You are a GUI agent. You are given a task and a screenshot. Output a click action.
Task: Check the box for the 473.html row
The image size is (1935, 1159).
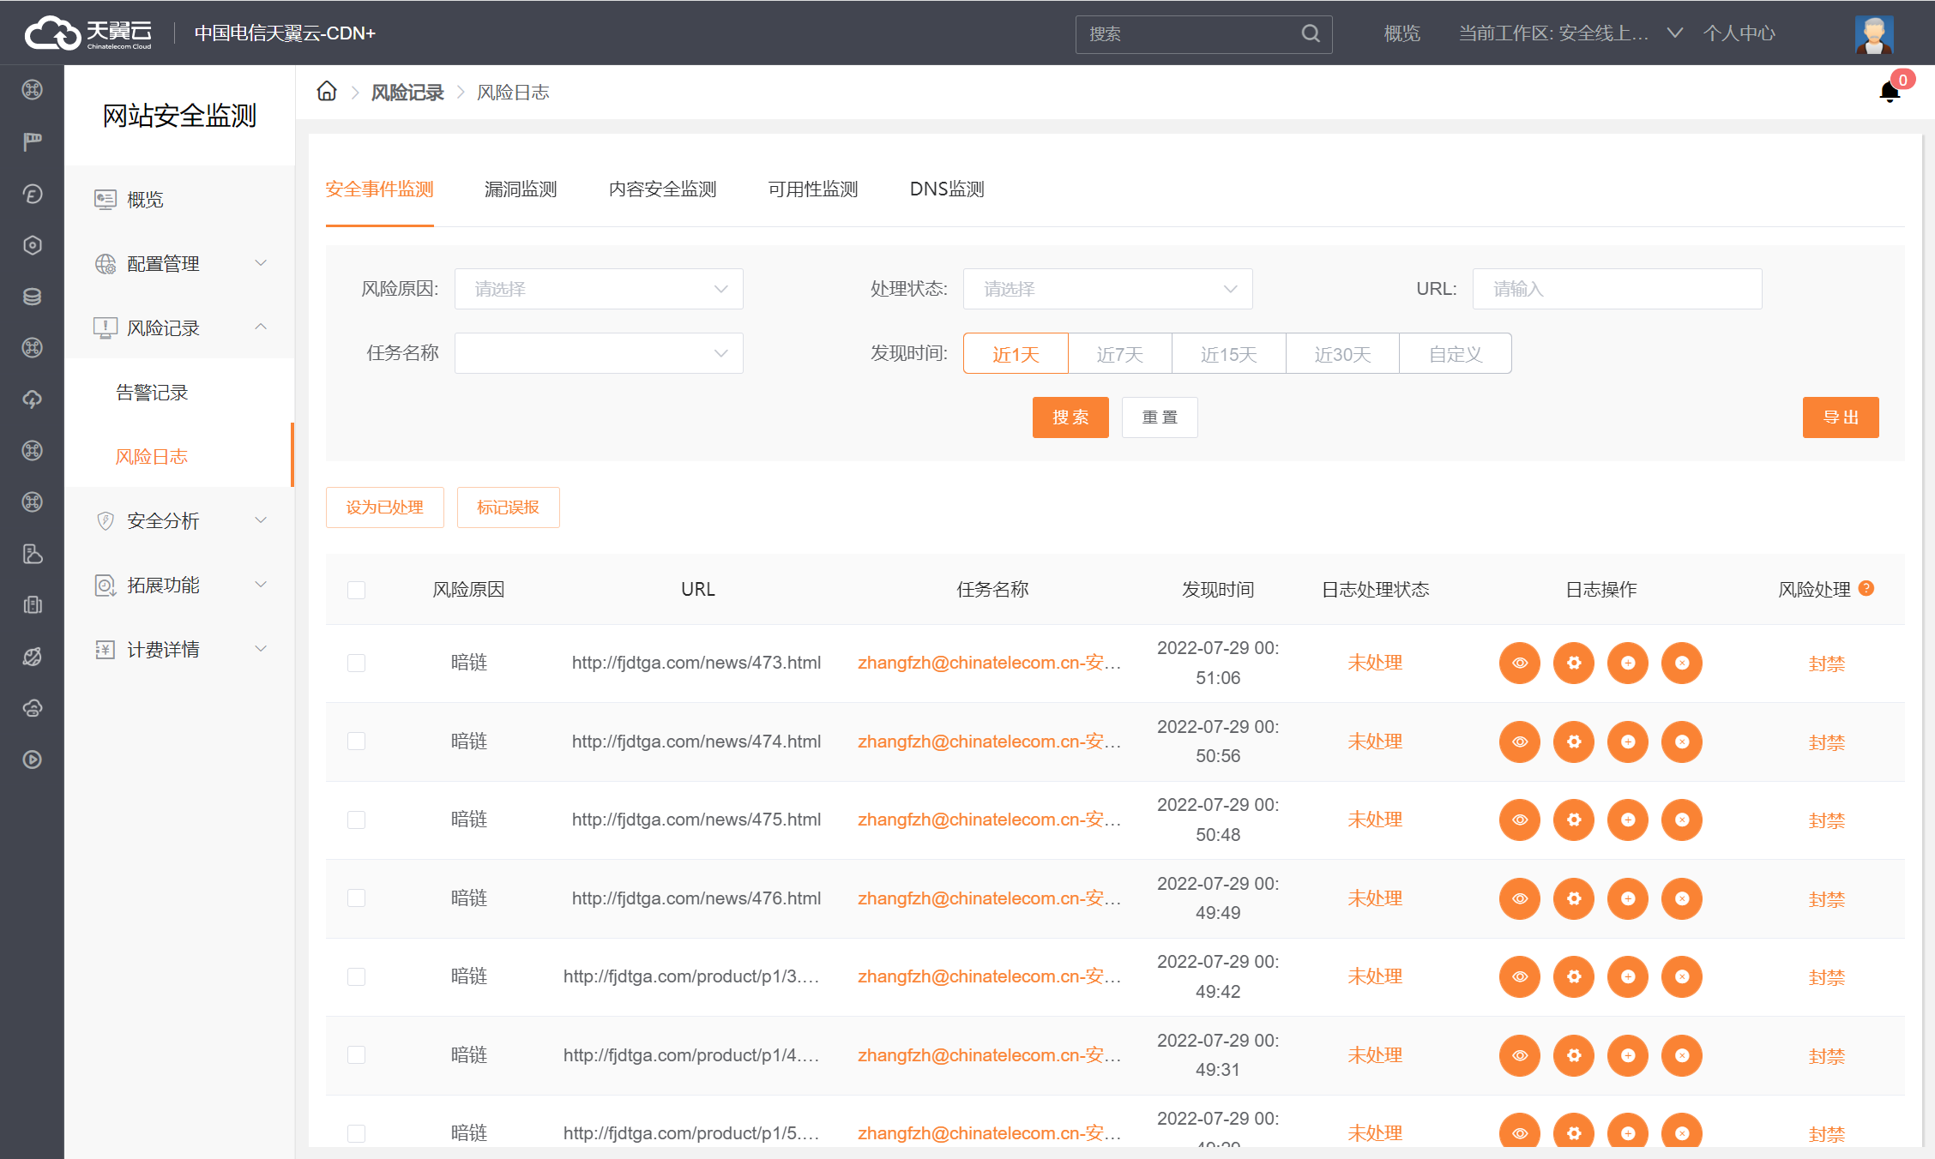pos(357,663)
